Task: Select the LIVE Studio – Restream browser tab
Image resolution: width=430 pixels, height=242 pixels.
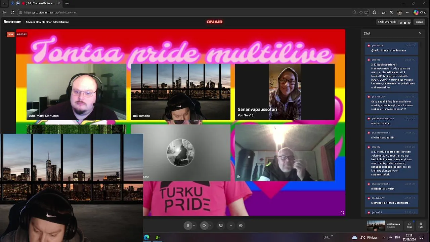Action: click(x=40, y=3)
